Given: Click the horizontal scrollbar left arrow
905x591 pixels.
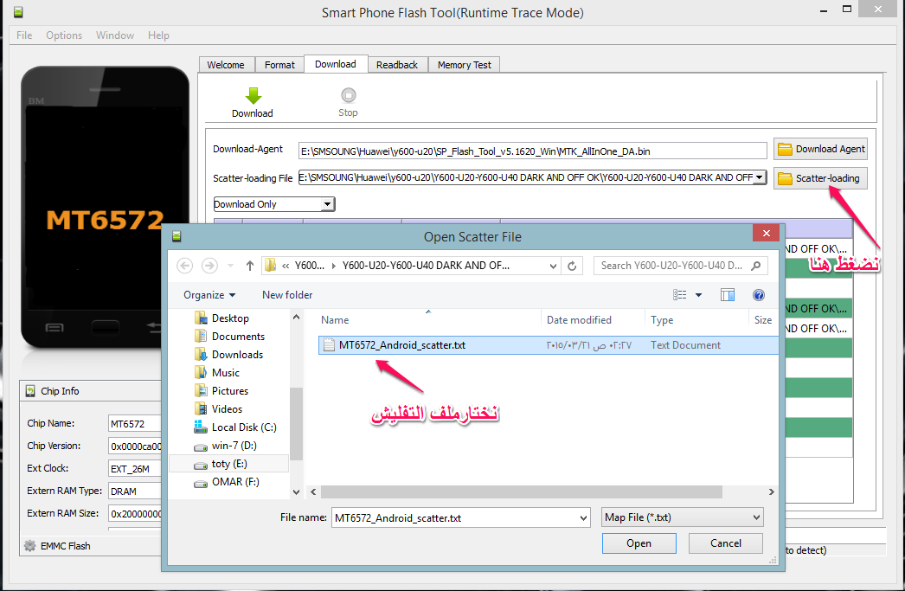Looking at the screenshot, I should click(313, 491).
